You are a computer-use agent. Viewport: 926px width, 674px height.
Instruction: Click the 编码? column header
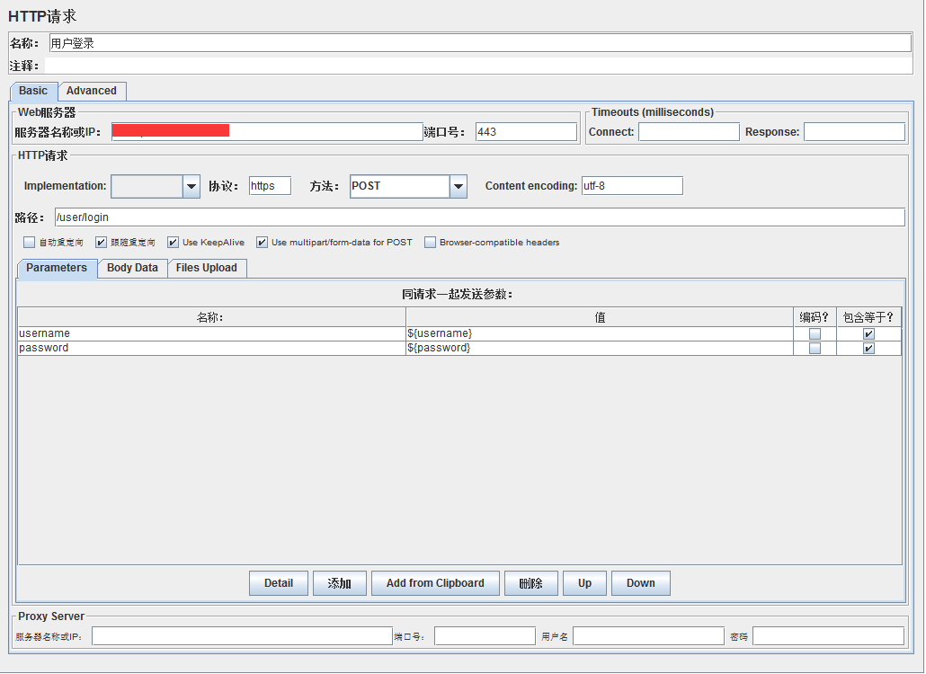(x=815, y=317)
